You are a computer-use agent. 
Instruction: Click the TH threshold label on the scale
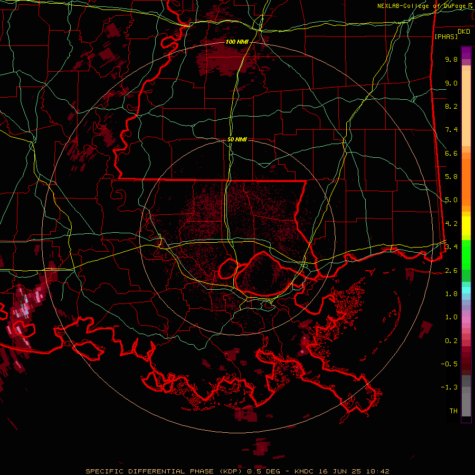(453, 411)
